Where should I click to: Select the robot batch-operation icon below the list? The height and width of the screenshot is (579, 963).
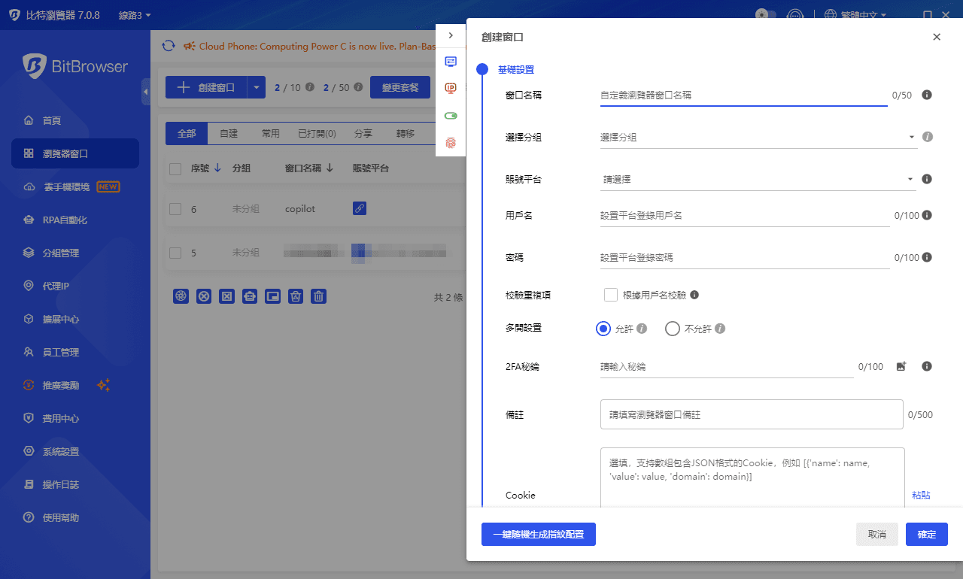[249, 296]
